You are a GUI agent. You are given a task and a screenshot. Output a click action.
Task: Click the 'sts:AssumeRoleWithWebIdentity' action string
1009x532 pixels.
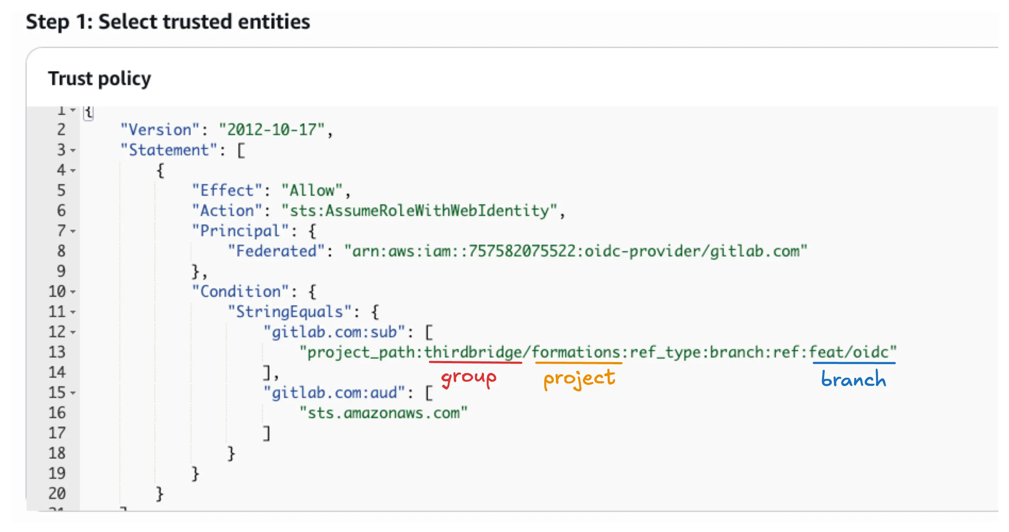421,210
